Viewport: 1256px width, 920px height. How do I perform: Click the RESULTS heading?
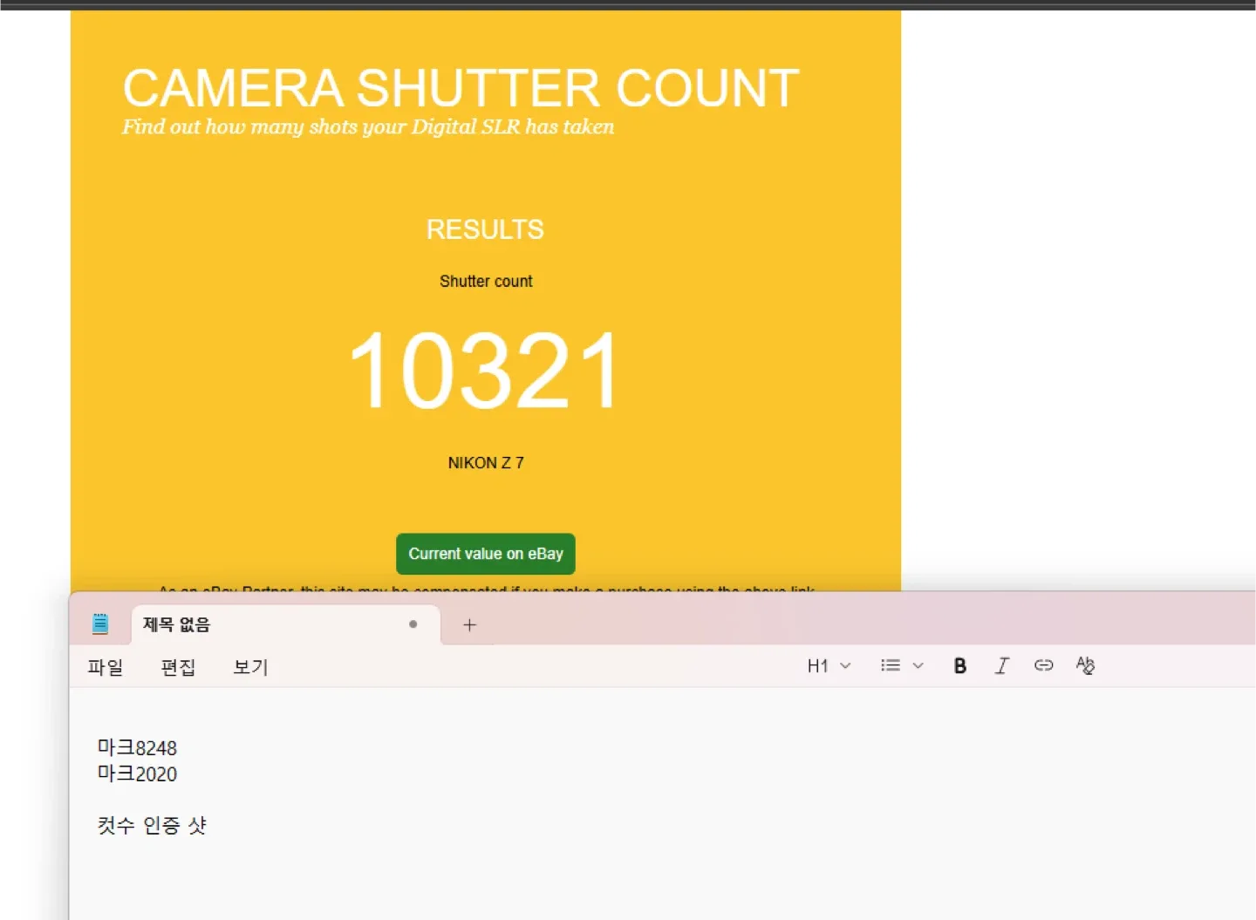(x=485, y=229)
